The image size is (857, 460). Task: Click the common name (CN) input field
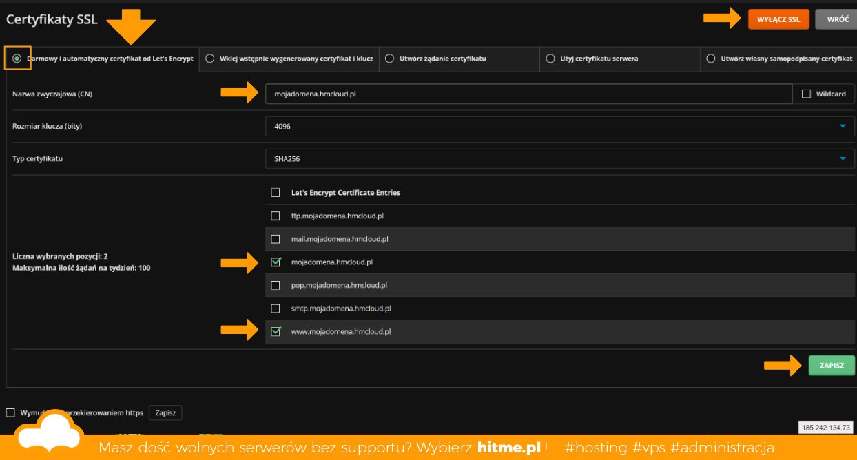[528, 94]
